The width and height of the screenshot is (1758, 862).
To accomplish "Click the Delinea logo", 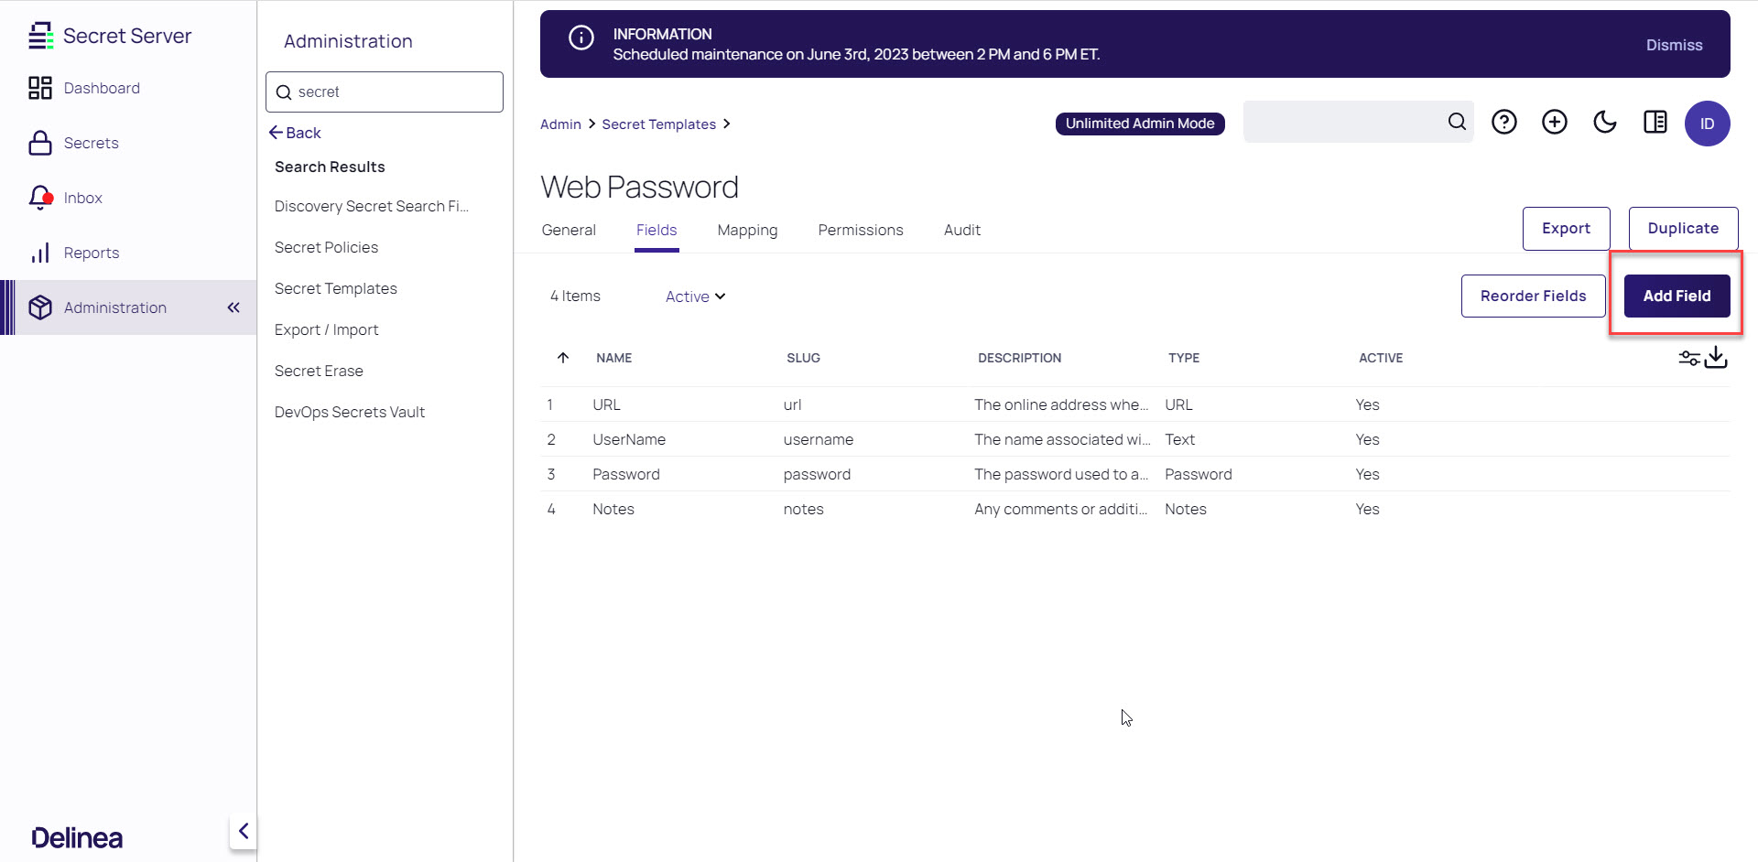I will 77,837.
